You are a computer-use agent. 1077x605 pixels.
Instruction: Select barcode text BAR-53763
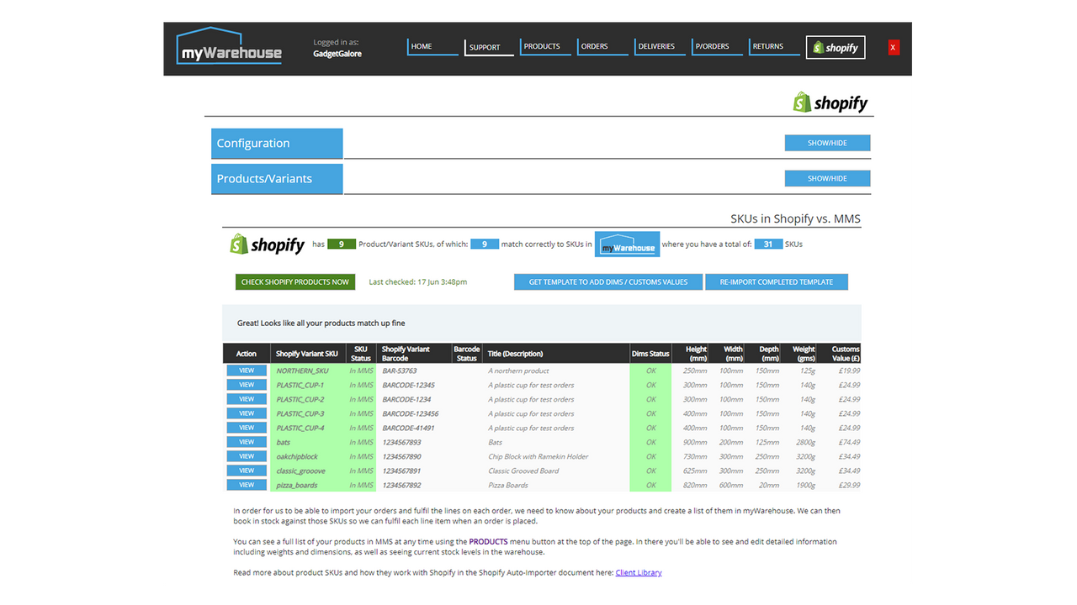coord(400,371)
